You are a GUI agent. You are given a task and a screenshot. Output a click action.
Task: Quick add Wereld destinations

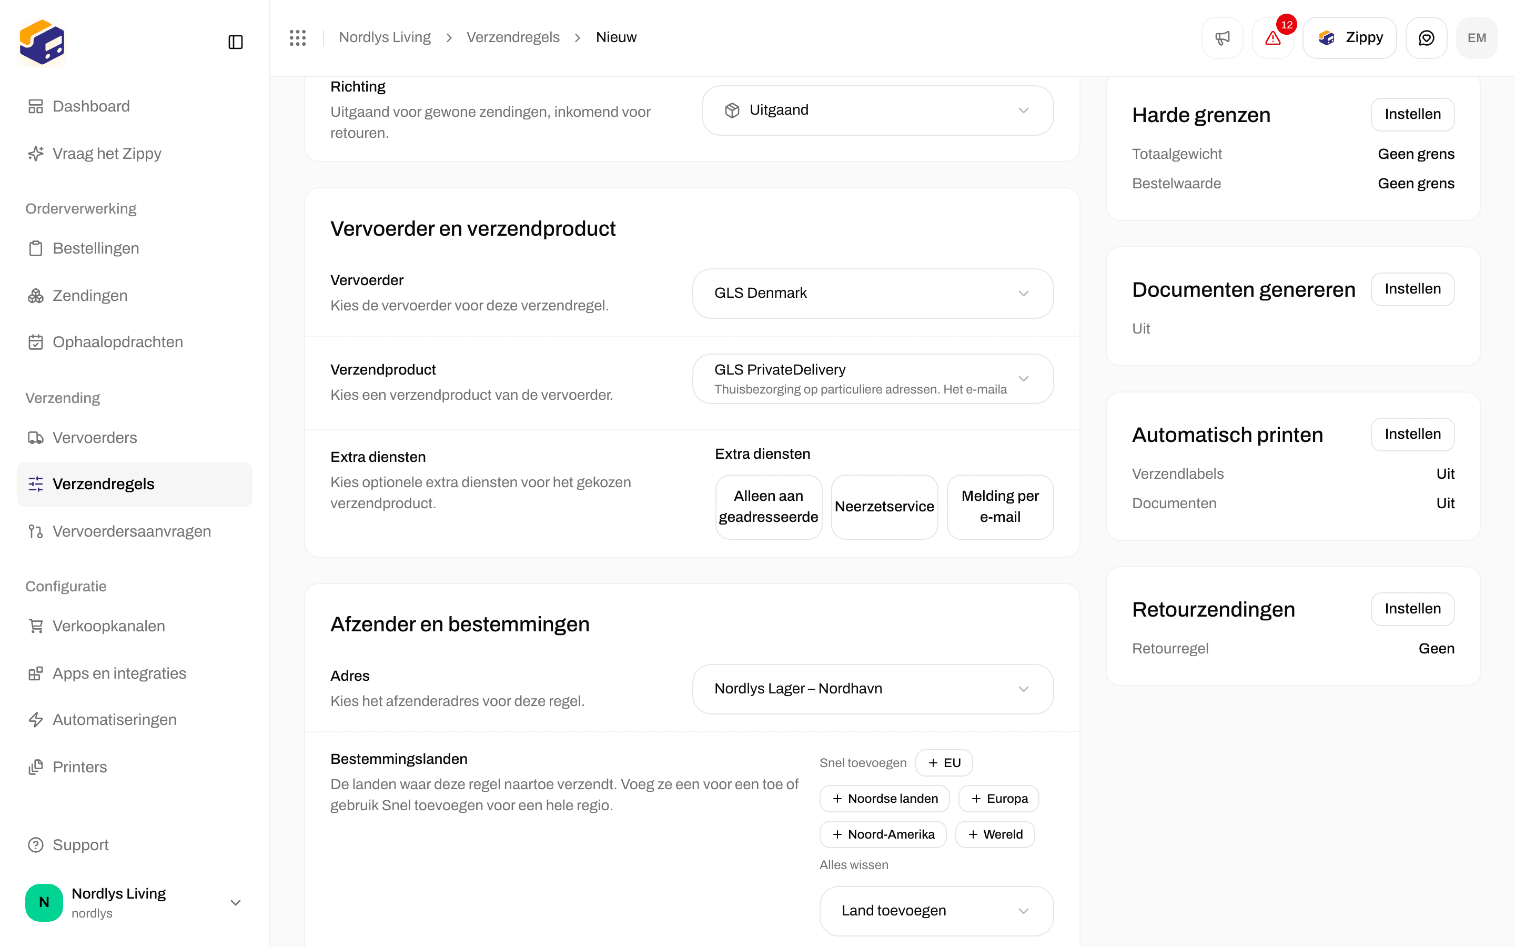995,834
